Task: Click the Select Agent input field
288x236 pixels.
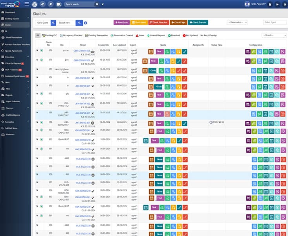Action: 275,22
